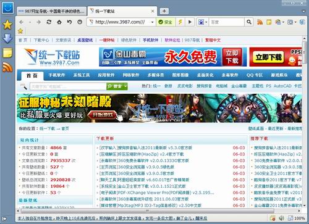Screen dimensions: 309x224
Task: Expand the address bar URL dropdown
Action: [x=152, y=22]
